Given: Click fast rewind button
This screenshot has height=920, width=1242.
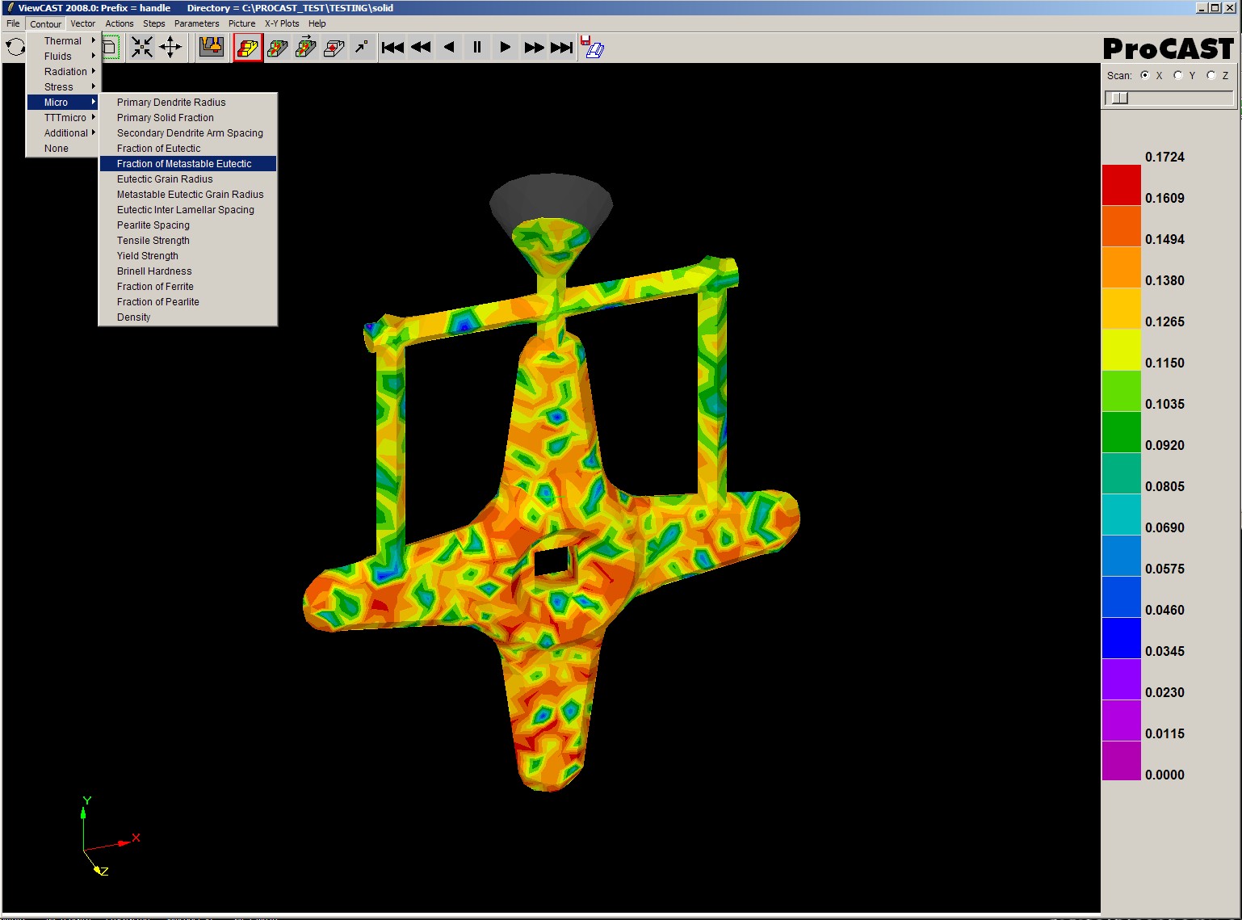Looking at the screenshot, I should (x=421, y=48).
